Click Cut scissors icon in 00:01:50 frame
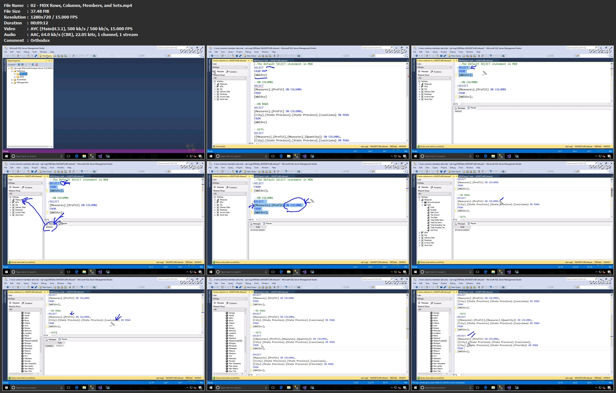The height and width of the screenshot is (393, 616). pyautogui.click(x=274, y=56)
